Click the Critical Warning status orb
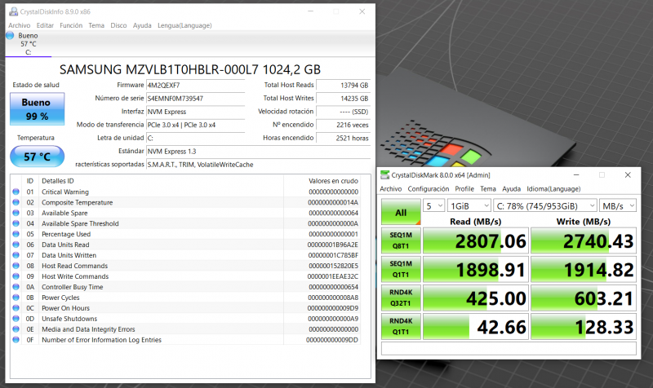Viewport: 653px width, 388px height. (16, 192)
